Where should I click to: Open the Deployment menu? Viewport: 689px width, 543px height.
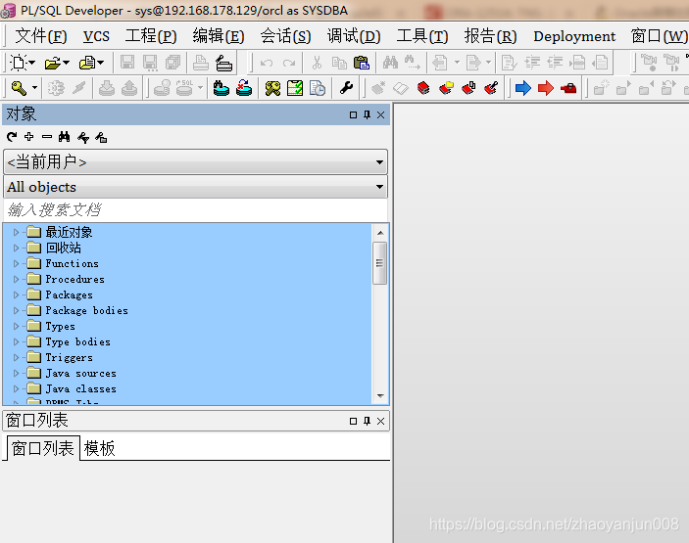tap(574, 36)
